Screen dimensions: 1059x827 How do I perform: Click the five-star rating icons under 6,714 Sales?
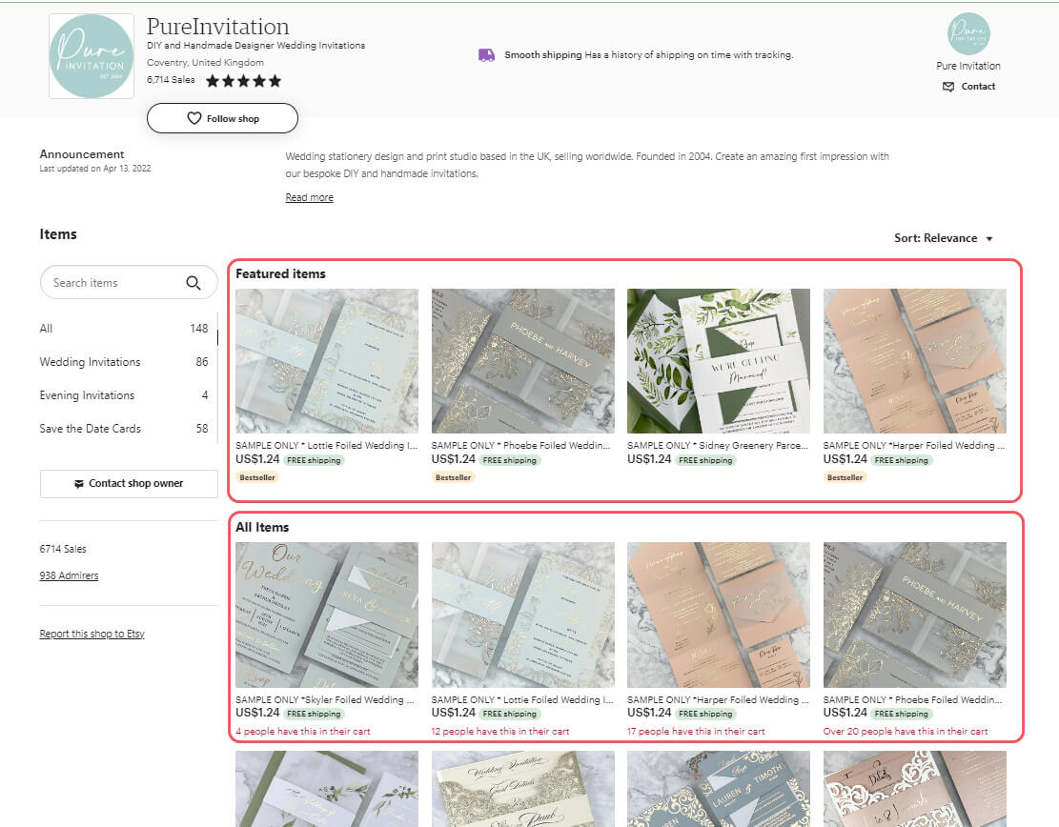tap(243, 80)
